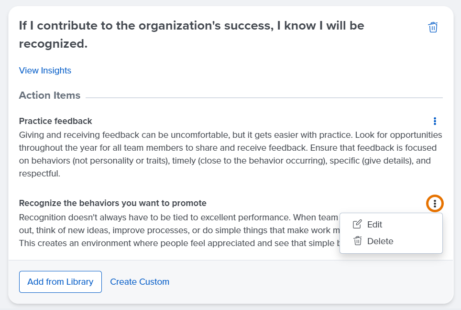Open the Create Custom link

[140, 282]
